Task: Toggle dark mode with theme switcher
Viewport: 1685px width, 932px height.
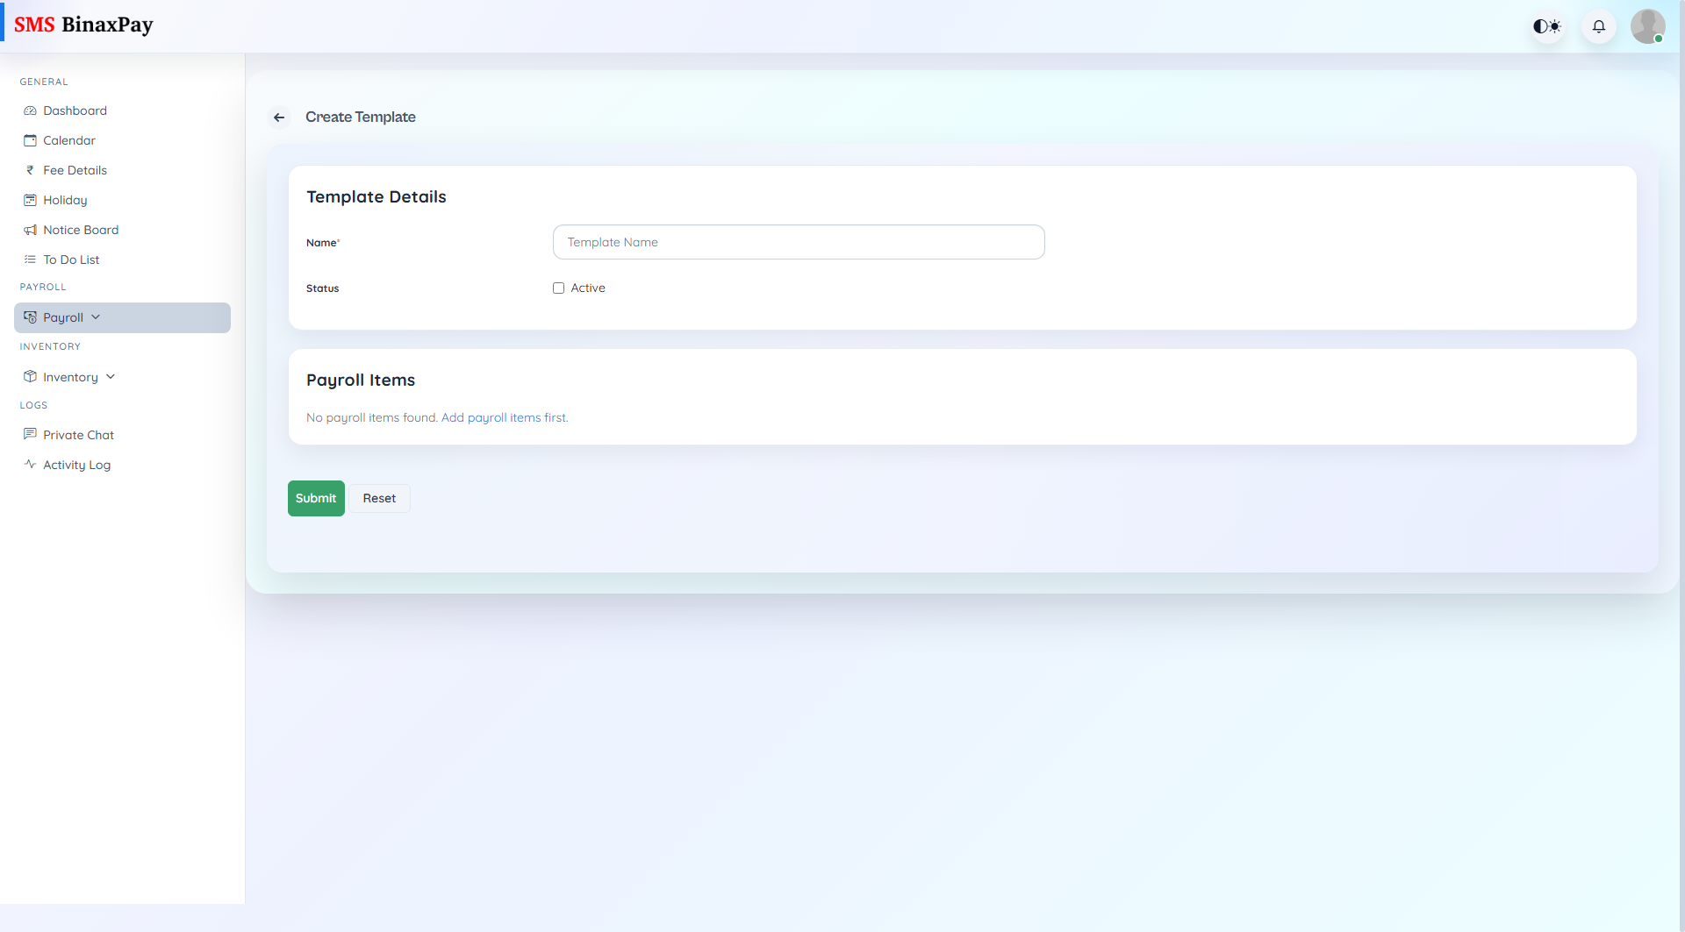Action: point(1546,26)
